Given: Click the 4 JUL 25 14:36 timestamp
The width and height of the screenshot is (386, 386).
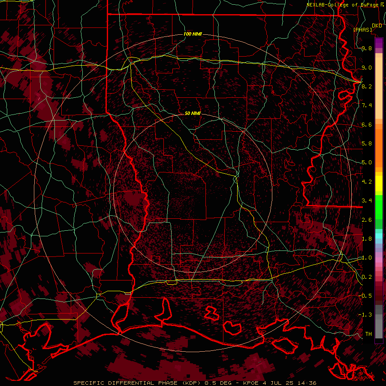Looking at the screenshot, I should [290, 383].
